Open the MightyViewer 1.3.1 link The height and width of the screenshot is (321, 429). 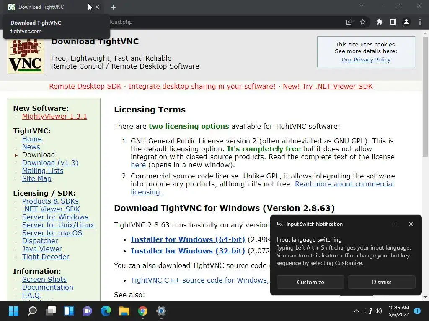tap(54, 116)
